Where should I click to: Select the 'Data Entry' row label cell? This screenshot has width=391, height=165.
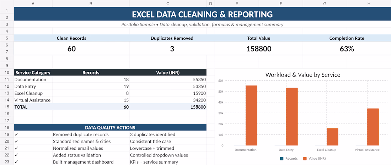(33, 86)
